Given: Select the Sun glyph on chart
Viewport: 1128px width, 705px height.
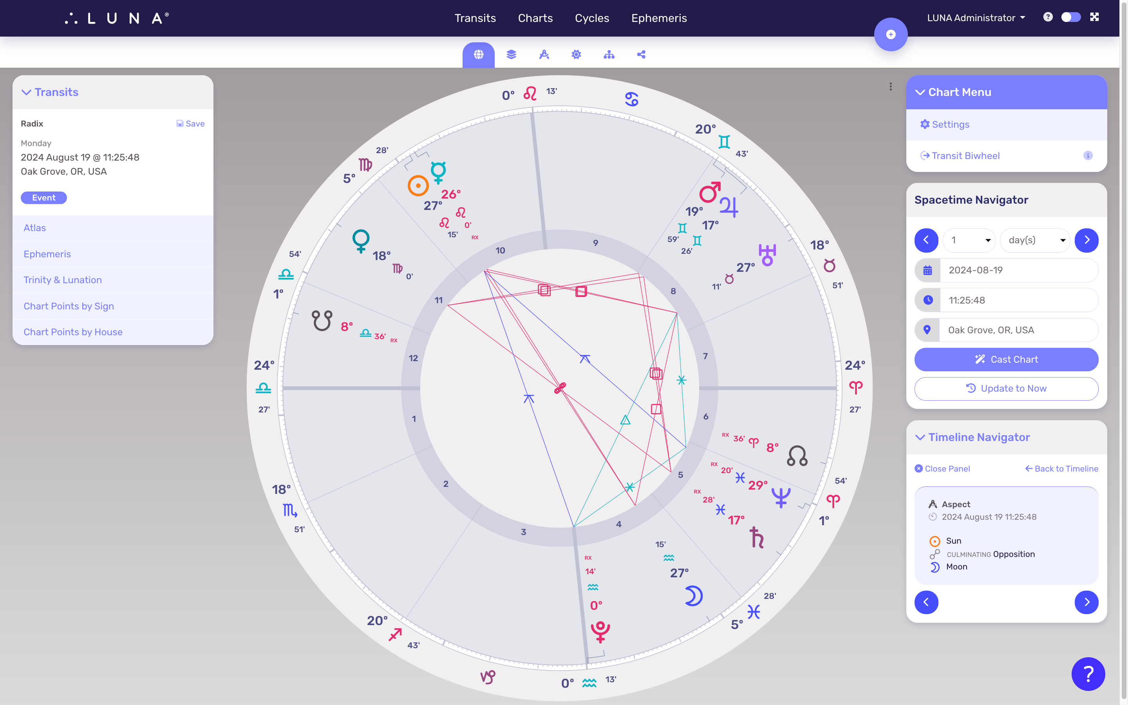Looking at the screenshot, I should pyautogui.click(x=418, y=186).
